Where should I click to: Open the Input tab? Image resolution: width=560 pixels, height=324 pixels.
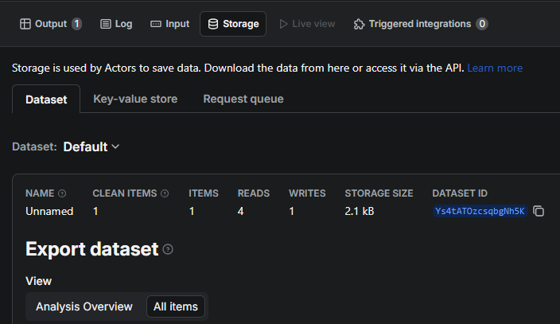coord(170,24)
